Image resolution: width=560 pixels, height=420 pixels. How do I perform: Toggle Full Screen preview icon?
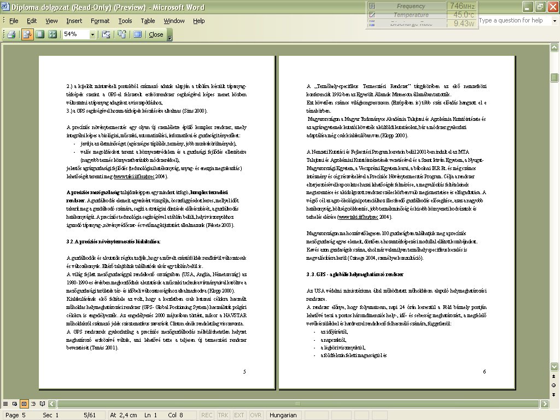click(x=137, y=34)
